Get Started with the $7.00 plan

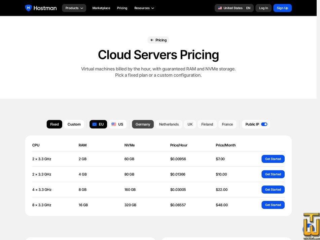coord(273,159)
